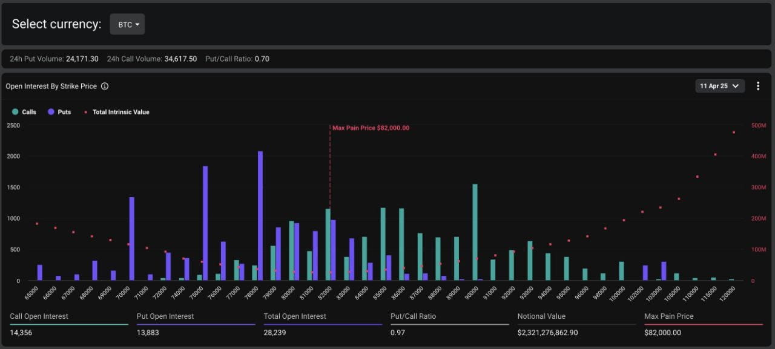Click the chevron arrow in the date selector
775x349 pixels.
pos(736,86)
